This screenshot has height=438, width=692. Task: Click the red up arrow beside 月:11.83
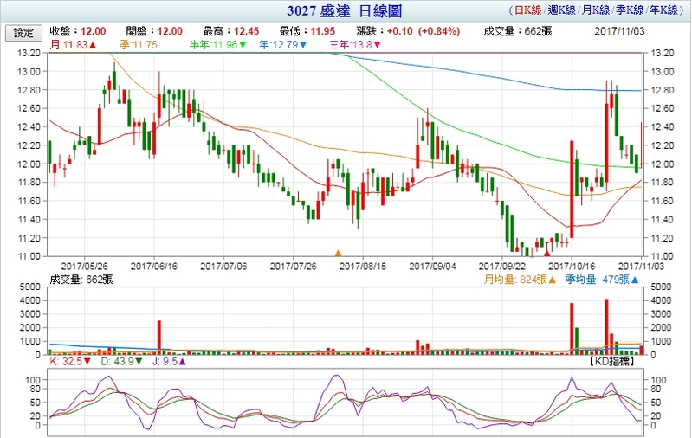[93, 44]
